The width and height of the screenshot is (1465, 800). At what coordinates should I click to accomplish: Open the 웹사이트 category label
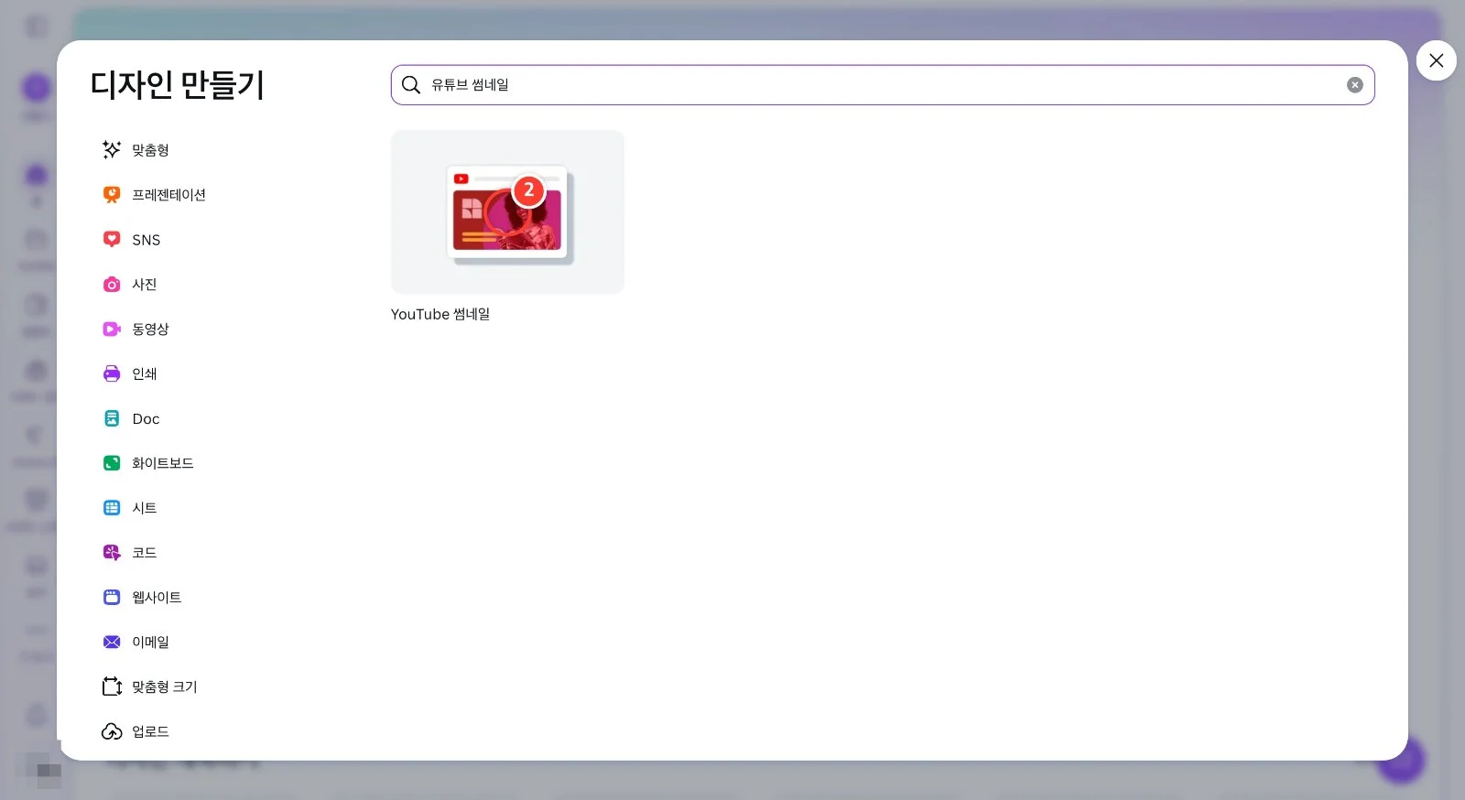157,597
